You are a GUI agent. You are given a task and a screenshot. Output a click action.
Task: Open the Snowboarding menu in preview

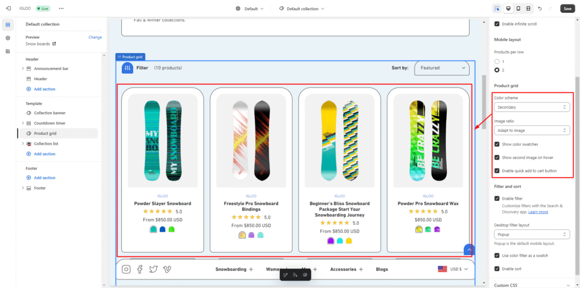point(234,269)
